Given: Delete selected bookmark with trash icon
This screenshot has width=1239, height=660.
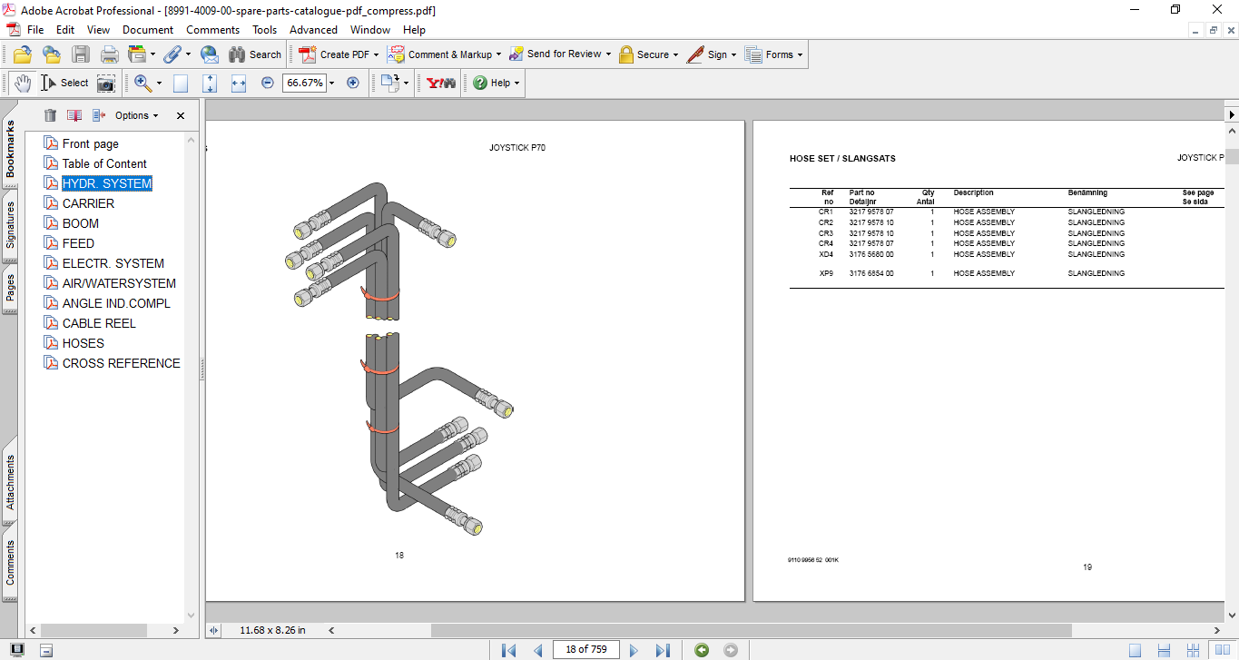Looking at the screenshot, I should point(50,115).
